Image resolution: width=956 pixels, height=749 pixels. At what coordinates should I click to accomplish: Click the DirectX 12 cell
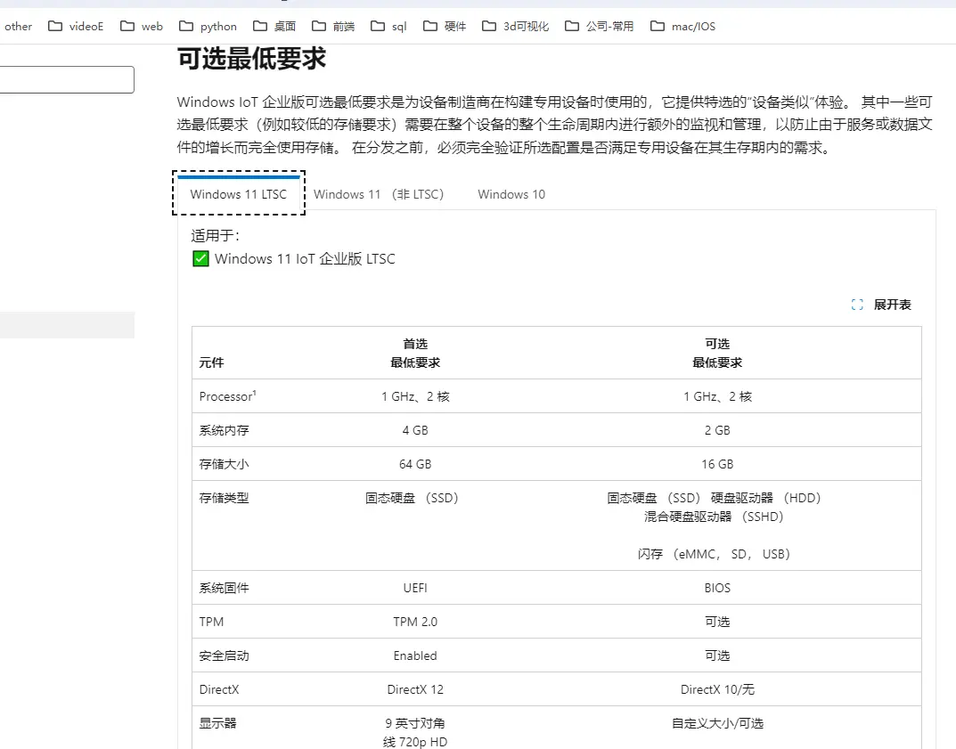tap(415, 689)
